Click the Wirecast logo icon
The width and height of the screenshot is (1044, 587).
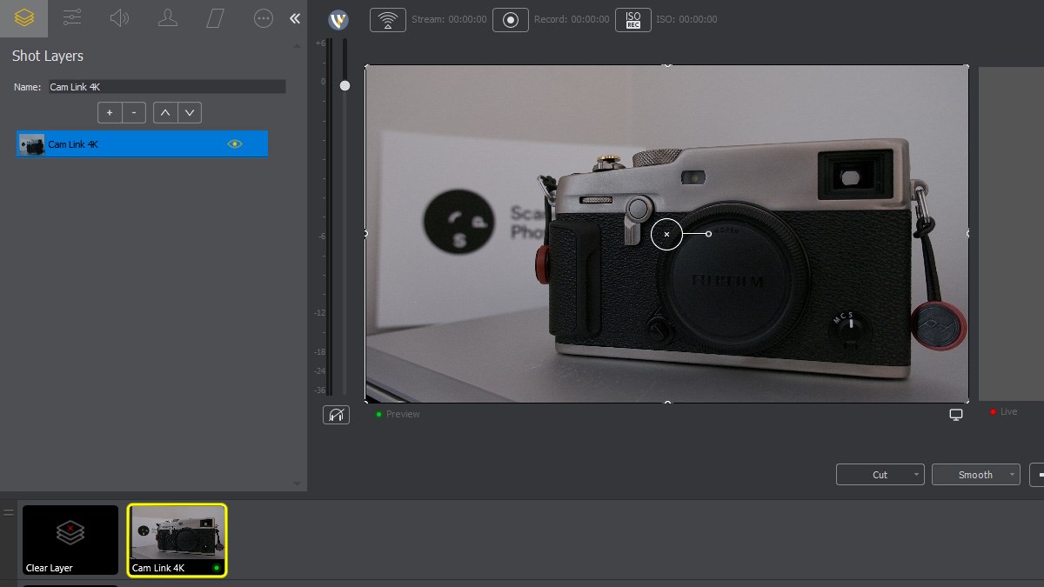338,20
